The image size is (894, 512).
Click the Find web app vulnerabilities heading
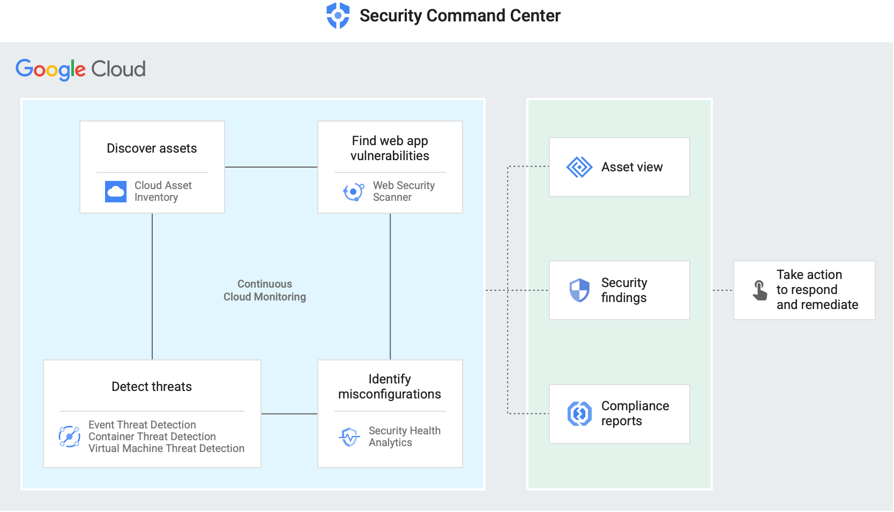click(x=390, y=148)
